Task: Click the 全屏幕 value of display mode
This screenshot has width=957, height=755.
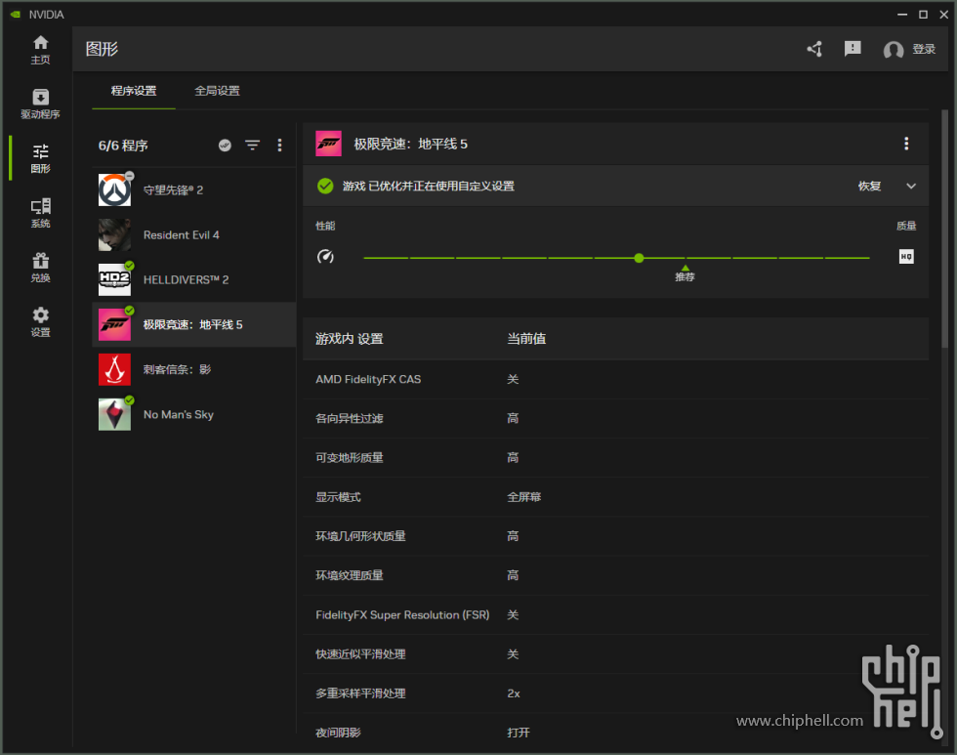Action: coord(523,497)
